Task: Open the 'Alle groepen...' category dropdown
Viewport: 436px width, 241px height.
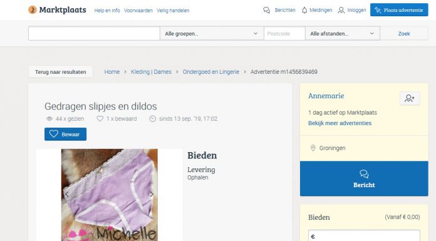Action: tap(212, 34)
